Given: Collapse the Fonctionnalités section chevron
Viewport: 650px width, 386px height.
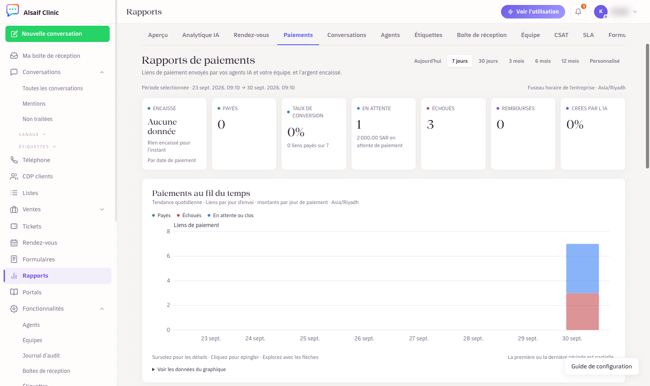Looking at the screenshot, I should 102,309.
